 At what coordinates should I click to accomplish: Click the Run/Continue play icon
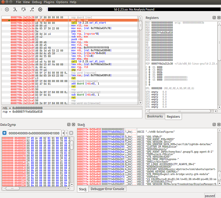[x=40, y=9]
